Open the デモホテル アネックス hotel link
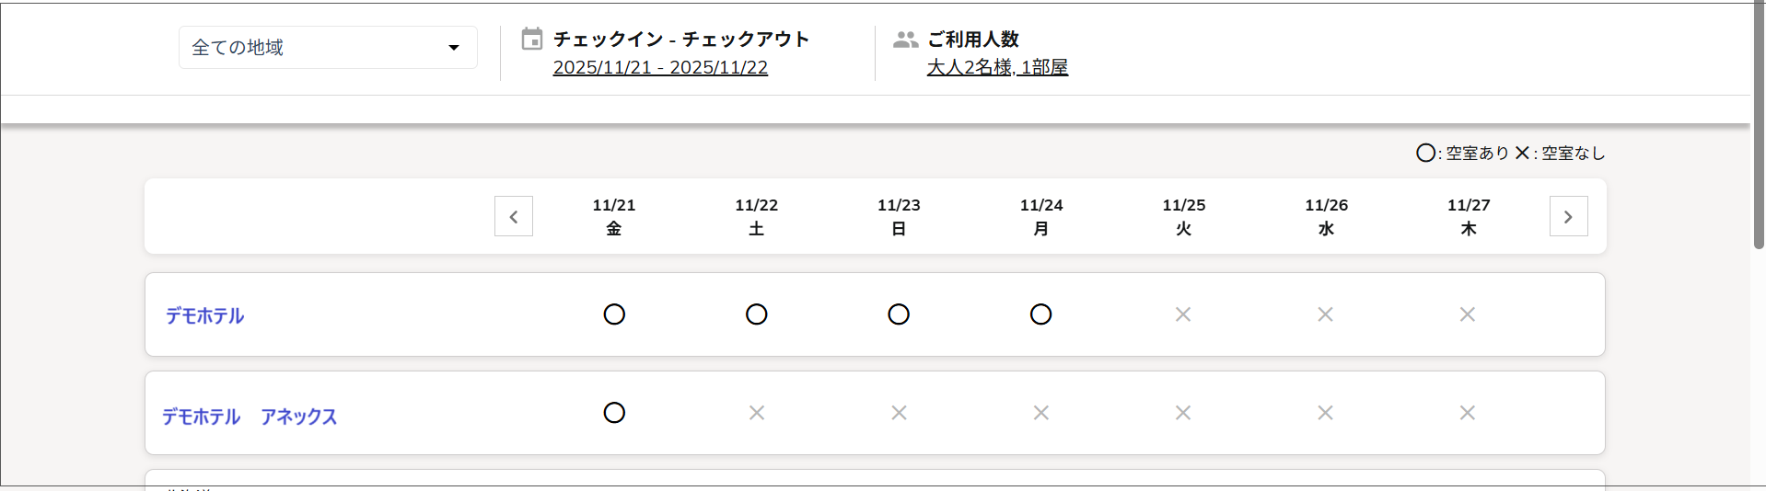This screenshot has width=1766, height=491. pyautogui.click(x=250, y=417)
